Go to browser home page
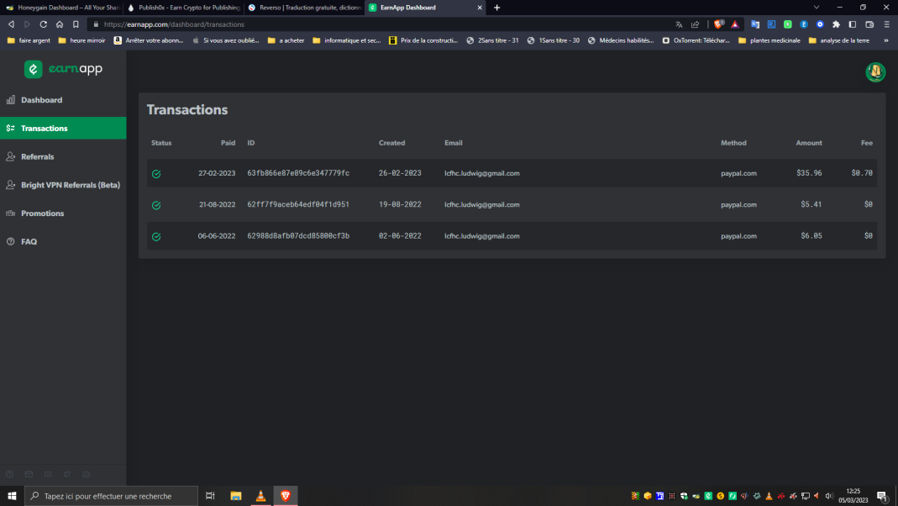The image size is (898, 506). pyautogui.click(x=60, y=24)
